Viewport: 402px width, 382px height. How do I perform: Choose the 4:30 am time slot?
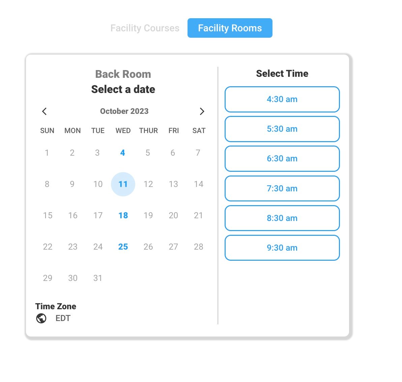(282, 99)
